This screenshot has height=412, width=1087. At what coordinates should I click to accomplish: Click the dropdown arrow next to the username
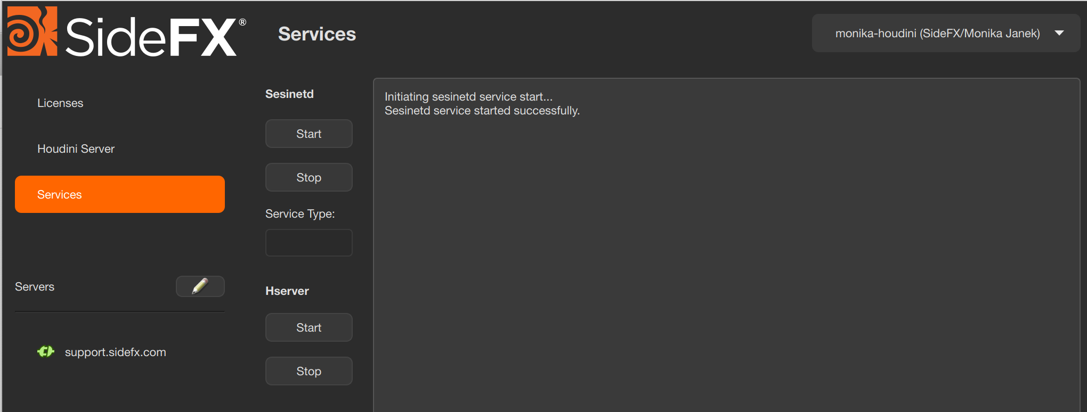1059,33
